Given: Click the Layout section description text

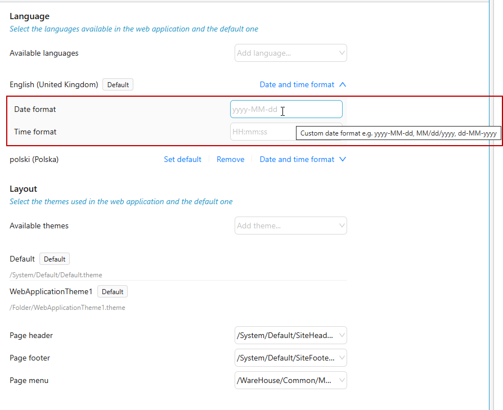Looking at the screenshot, I should [121, 202].
